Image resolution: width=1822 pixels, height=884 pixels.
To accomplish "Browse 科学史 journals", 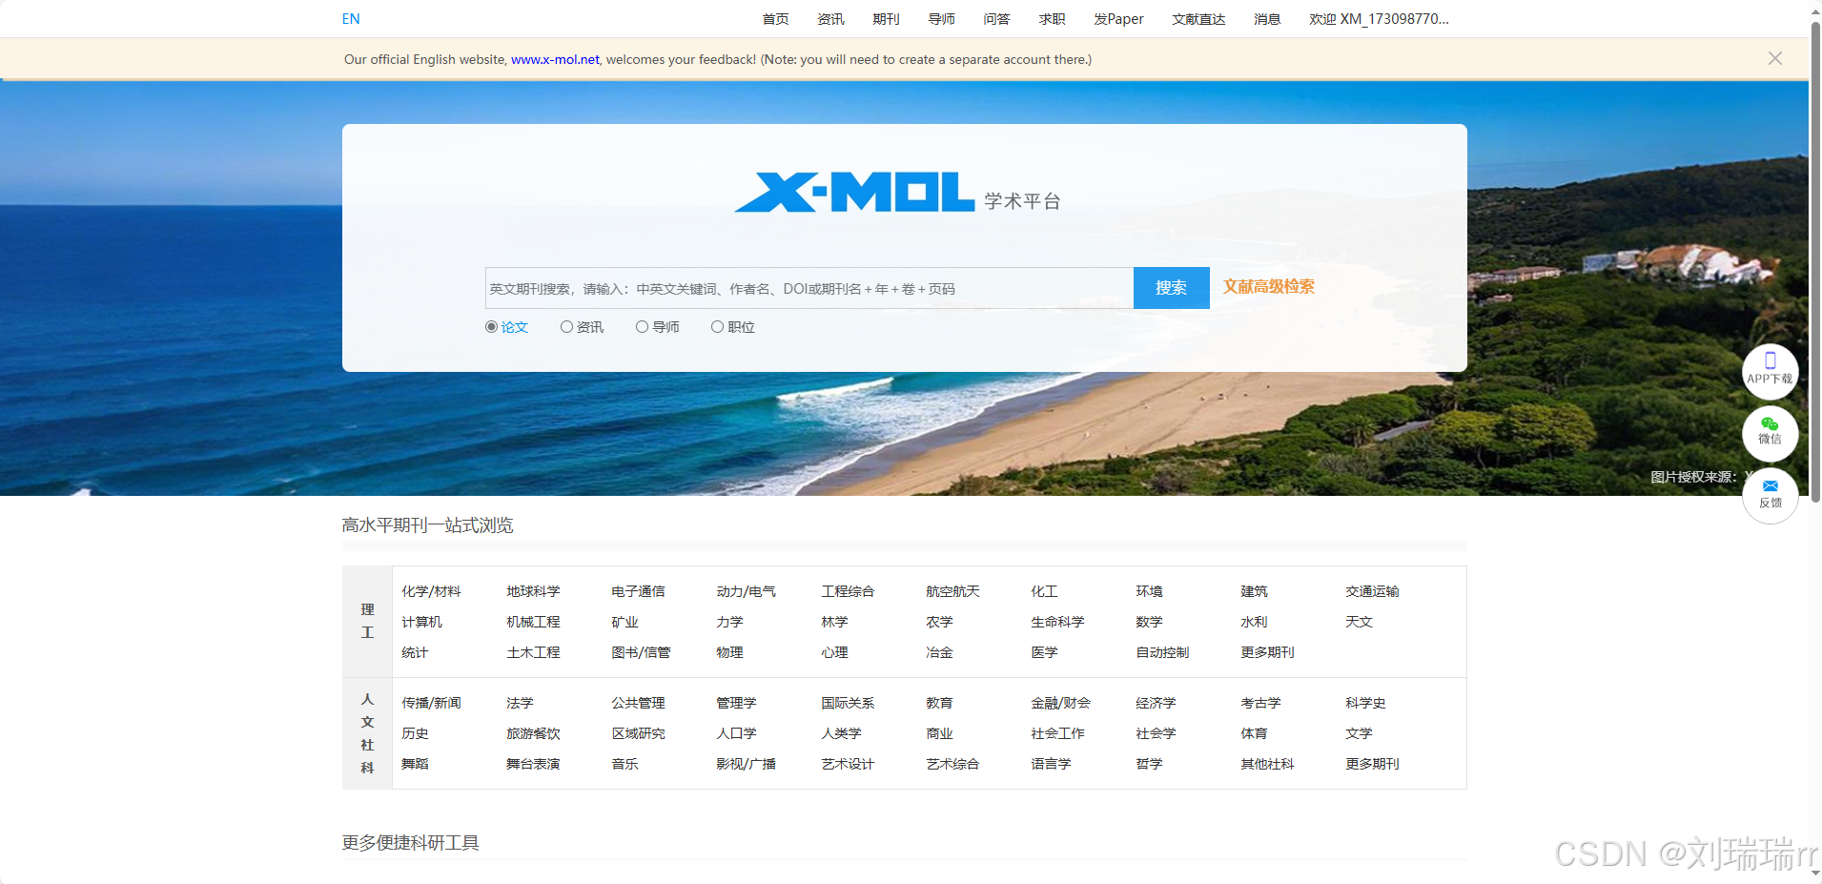I will pyautogui.click(x=1365, y=703).
